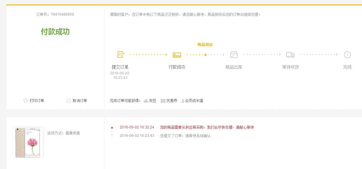Click the minus circle icon beside 取消订单
Image resolution: width=362 pixels, height=169 pixels.
(69, 101)
